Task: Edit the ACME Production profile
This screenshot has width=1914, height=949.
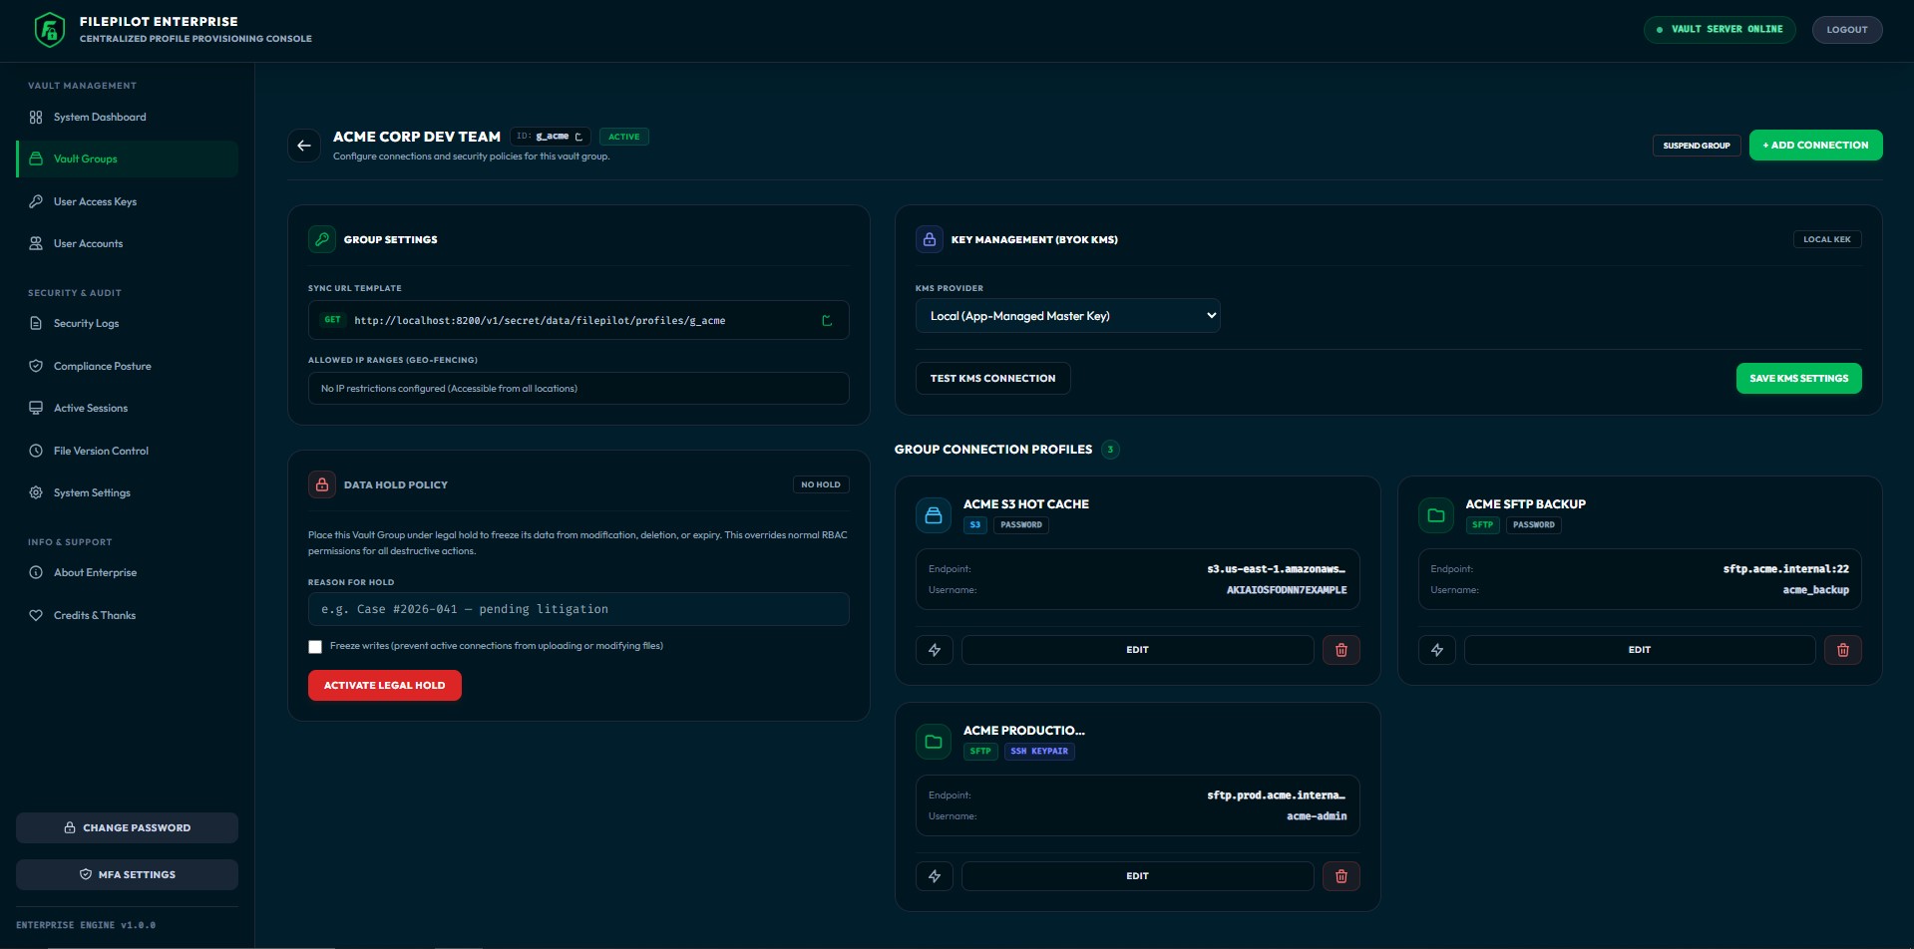Action: coord(1137,876)
